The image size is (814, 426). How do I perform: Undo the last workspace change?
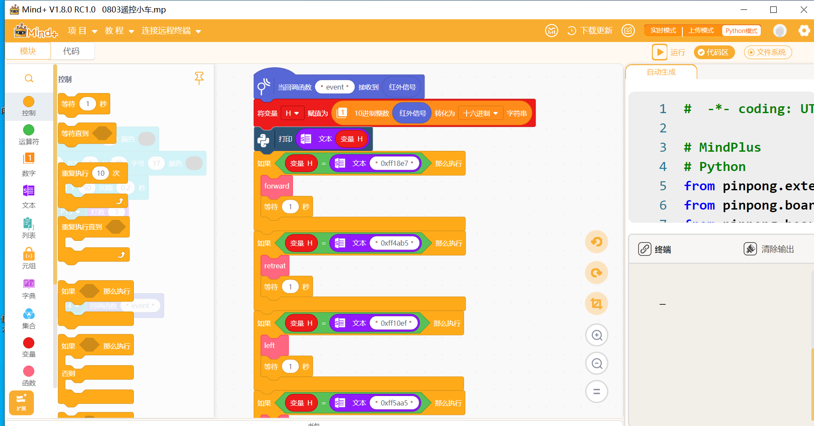[x=597, y=242]
